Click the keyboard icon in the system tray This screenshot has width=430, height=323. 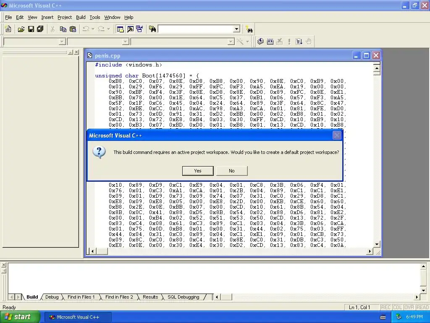383,317
